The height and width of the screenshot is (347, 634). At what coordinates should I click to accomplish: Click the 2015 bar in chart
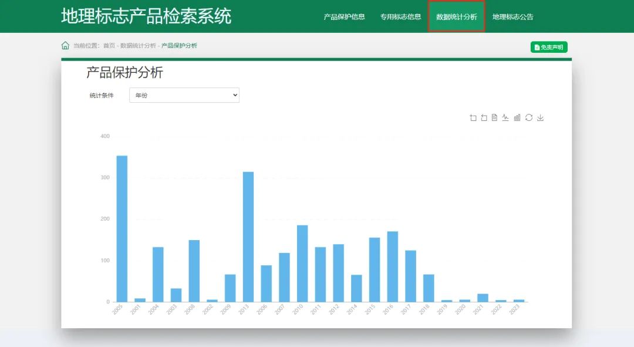point(375,269)
